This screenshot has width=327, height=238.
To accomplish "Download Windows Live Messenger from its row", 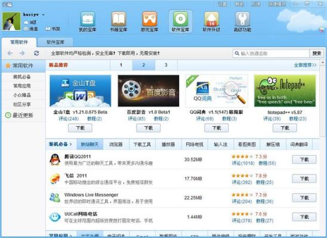I will (304, 198).
